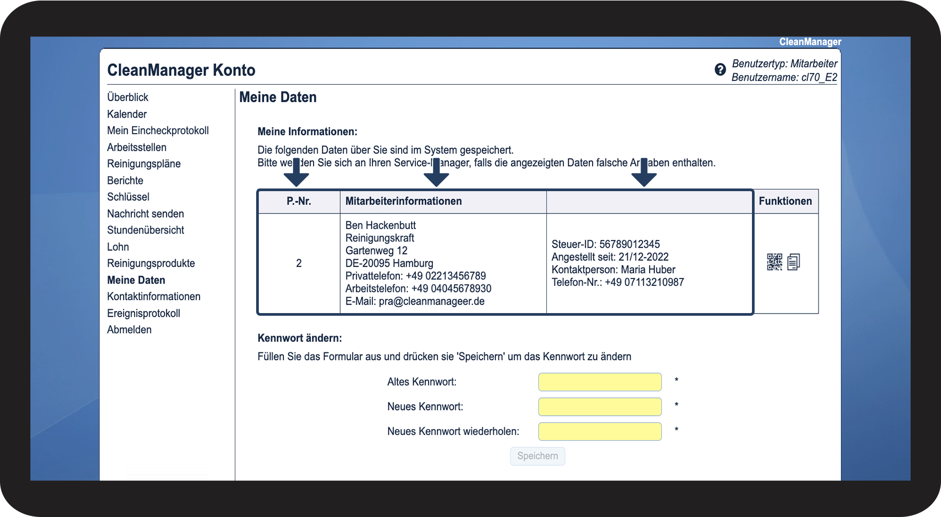Click the Speichern button
The width and height of the screenshot is (941, 517).
click(x=537, y=456)
